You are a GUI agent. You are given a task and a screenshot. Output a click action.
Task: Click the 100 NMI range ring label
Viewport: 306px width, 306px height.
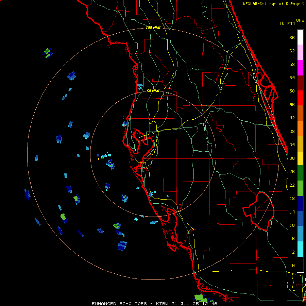point(153,28)
